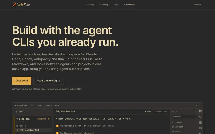The image size is (215, 134).
Task: Click the Search field in the sidebar
Action: click(x=33, y=111)
